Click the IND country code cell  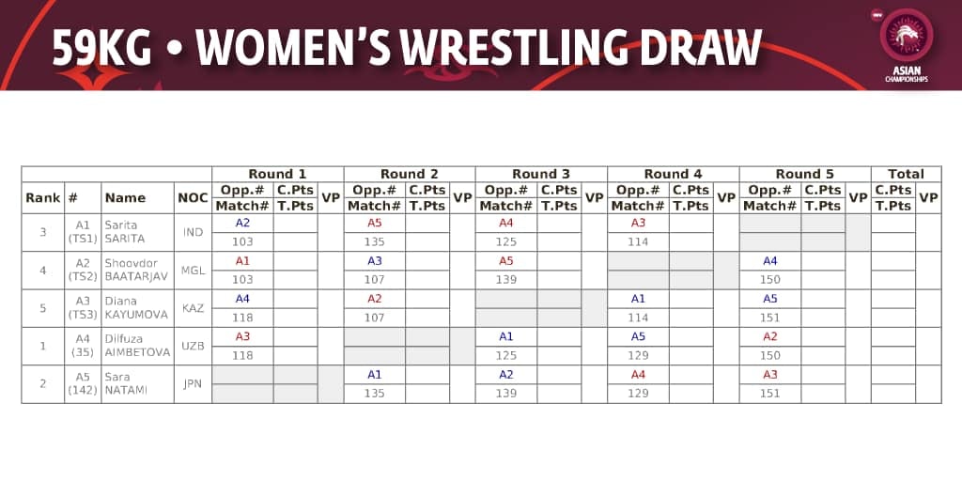click(x=193, y=232)
